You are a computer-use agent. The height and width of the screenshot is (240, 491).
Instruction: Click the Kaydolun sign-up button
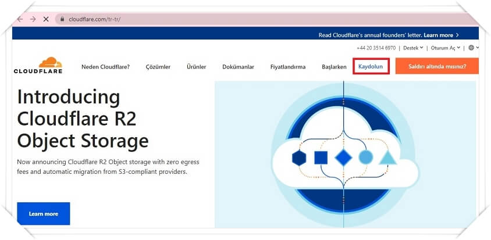coord(371,66)
